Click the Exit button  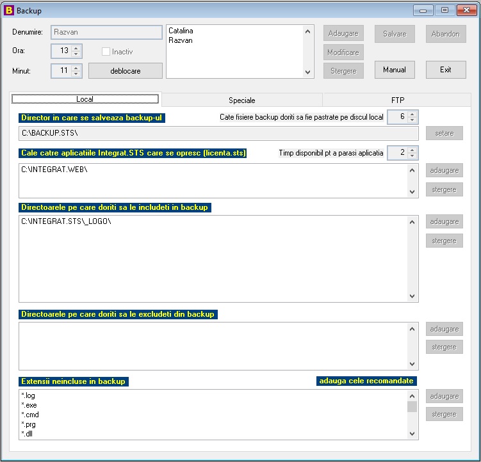click(x=446, y=70)
